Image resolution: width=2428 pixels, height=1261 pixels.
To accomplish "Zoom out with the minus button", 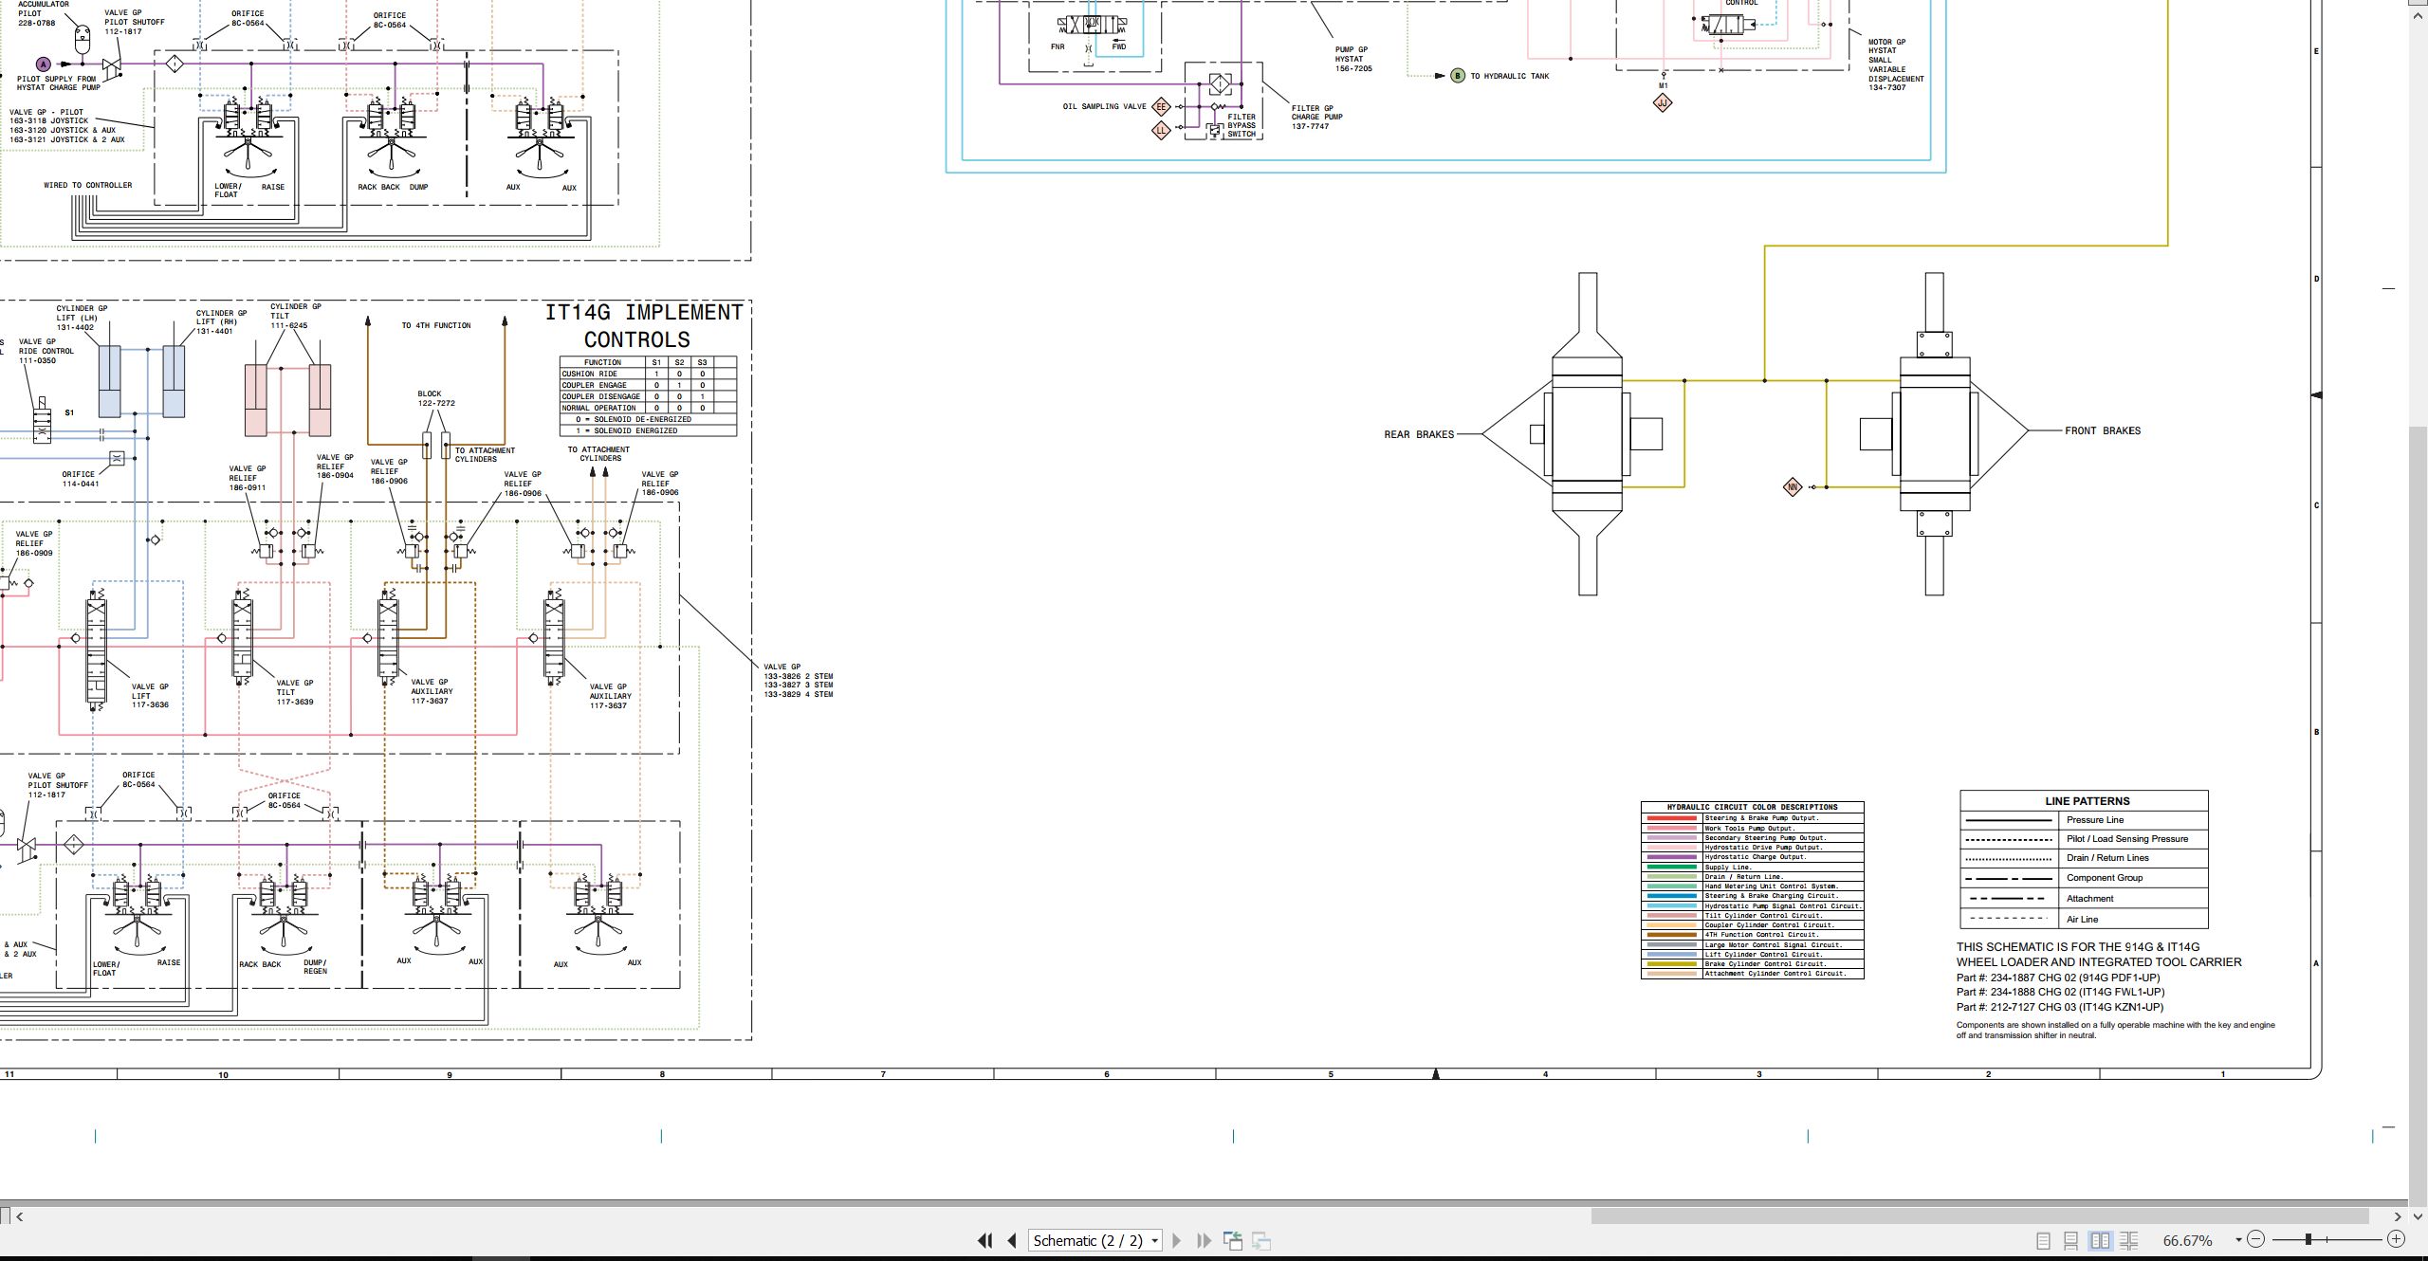I will click(2256, 1239).
